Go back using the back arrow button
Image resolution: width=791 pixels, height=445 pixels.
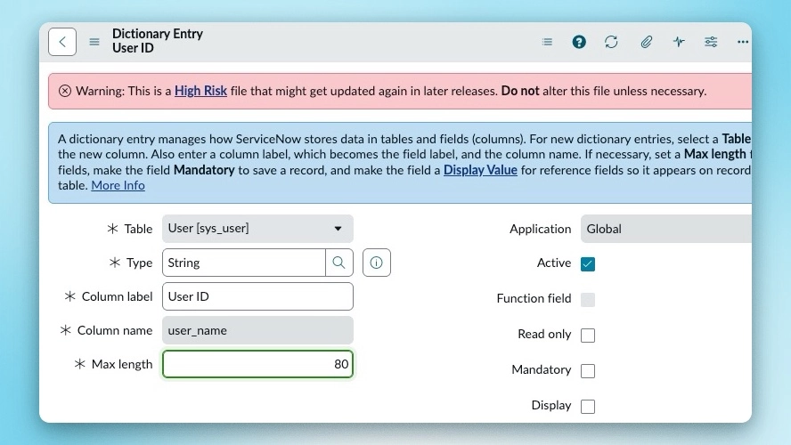click(x=62, y=42)
